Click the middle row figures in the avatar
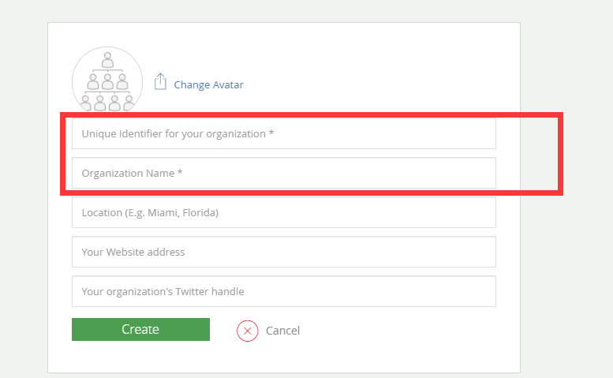The width and height of the screenshot is (613, 378). pyautogui.click(x=107, y=81)
